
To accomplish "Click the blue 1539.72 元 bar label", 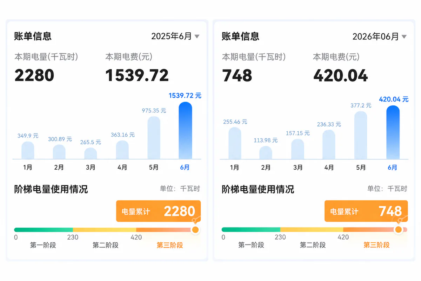I will click(185, 96).
